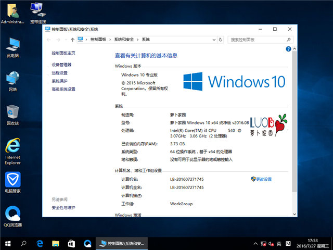This screenshot has width=333, height=250.
Task: Open the Administrator folder desktop icon
Action: point(12,13)
